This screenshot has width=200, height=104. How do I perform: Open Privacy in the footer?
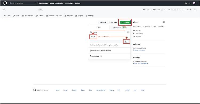pos(65,90)
